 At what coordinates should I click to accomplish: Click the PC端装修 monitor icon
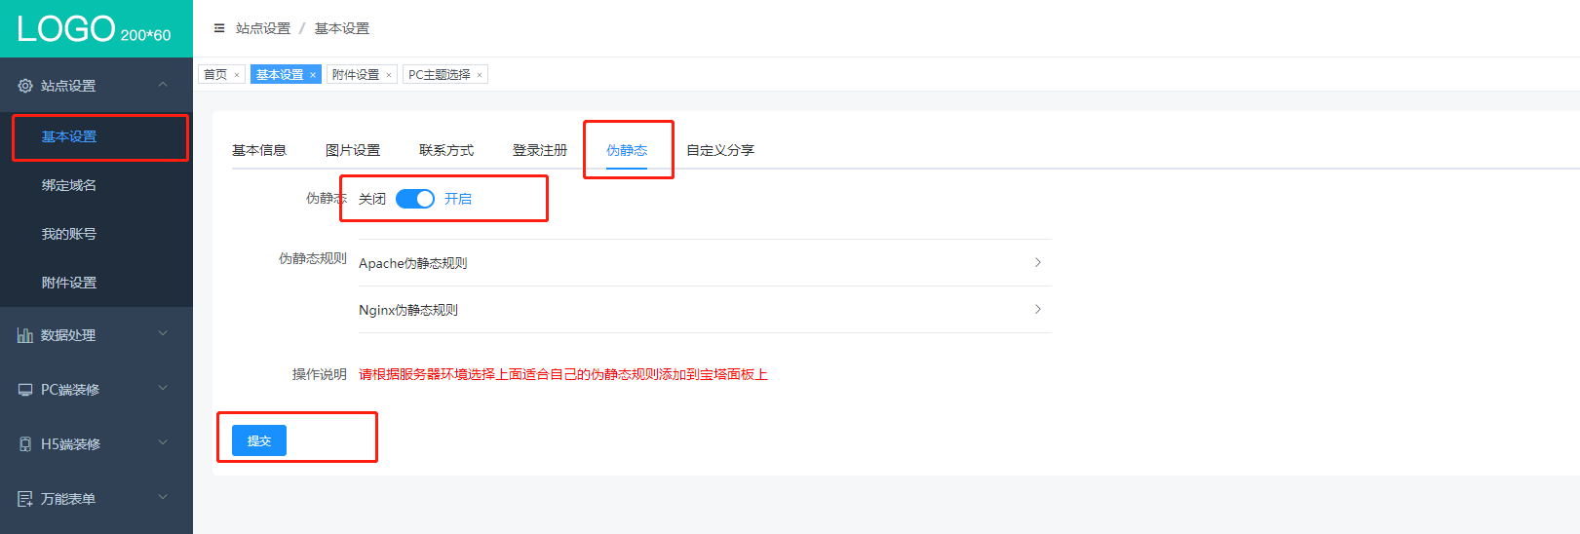point(25,390)
